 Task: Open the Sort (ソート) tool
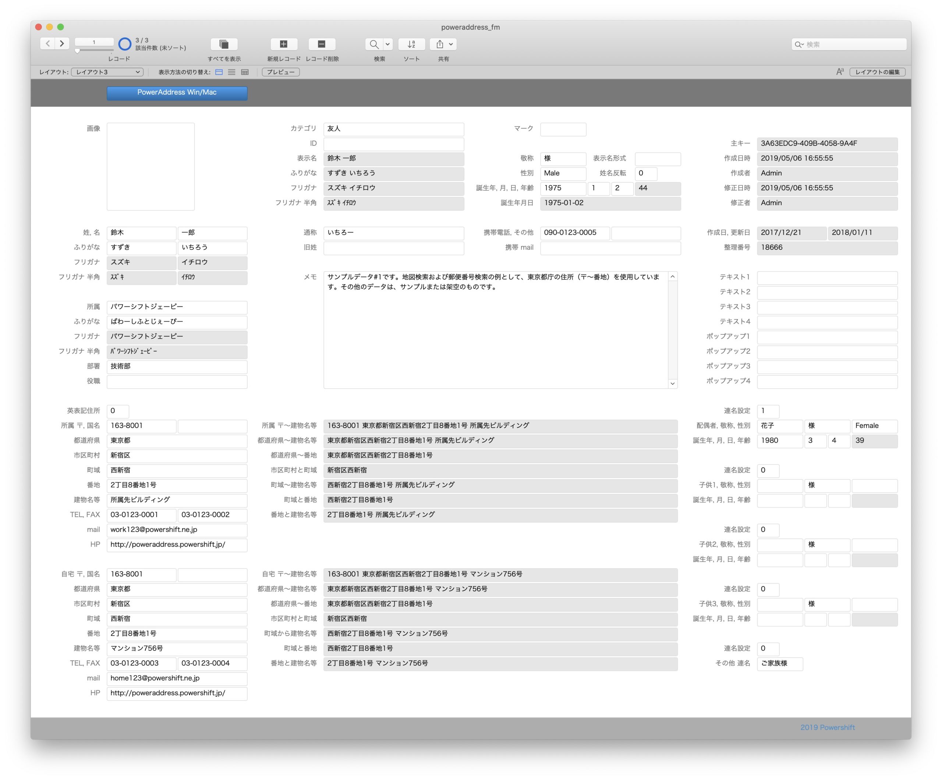[x=411, y=44]
